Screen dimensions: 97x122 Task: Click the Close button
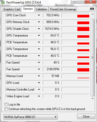[86, 116]
